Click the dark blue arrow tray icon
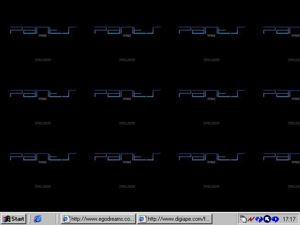The height and width of the screenshot is (225, 300). point(267,219)
